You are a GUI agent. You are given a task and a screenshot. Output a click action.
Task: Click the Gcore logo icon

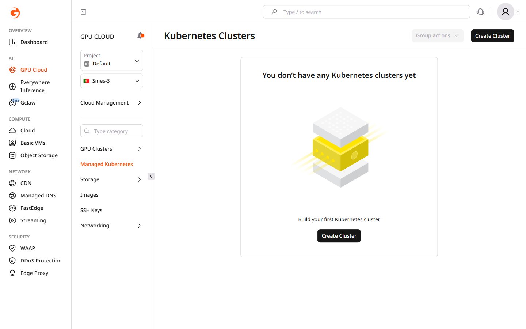(x=15, y=13)
